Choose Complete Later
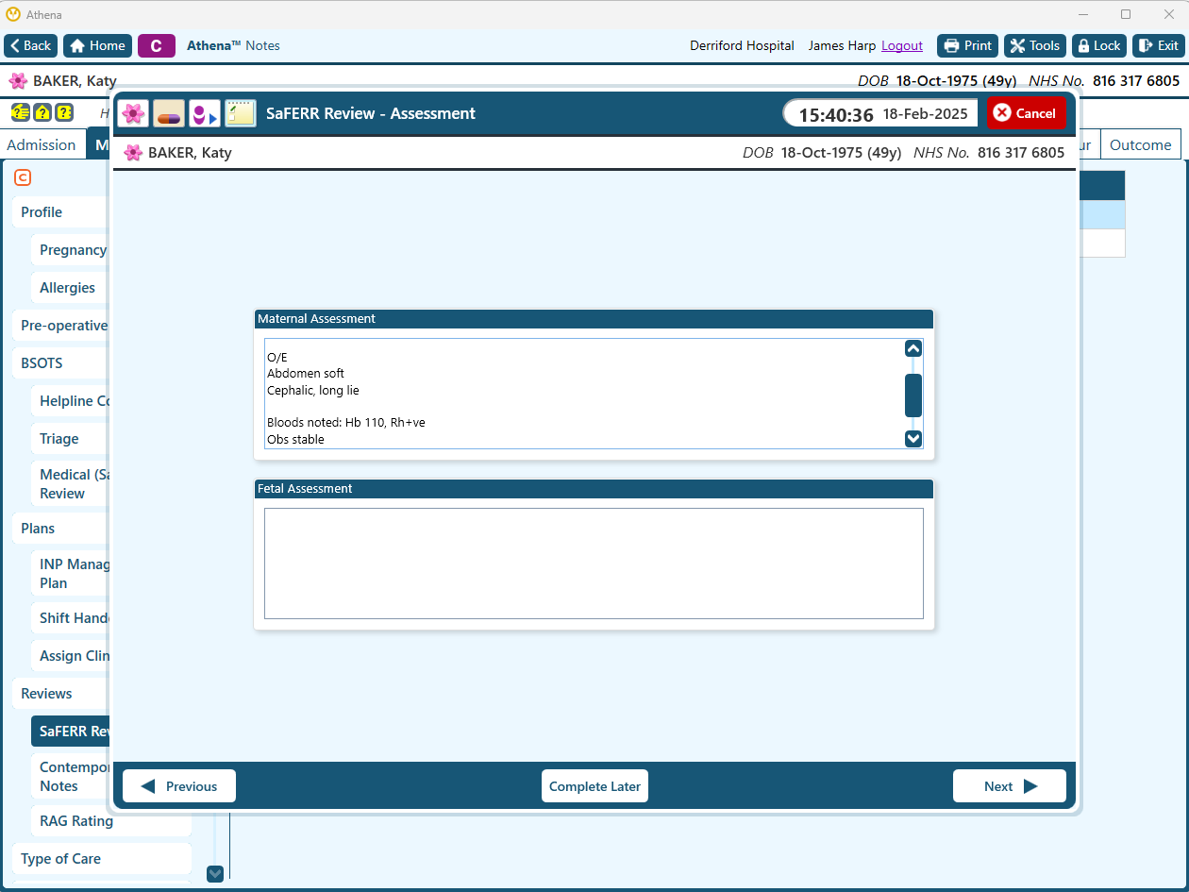The height and width of the screenshot is (892, 1189). [x=594, y=786]
